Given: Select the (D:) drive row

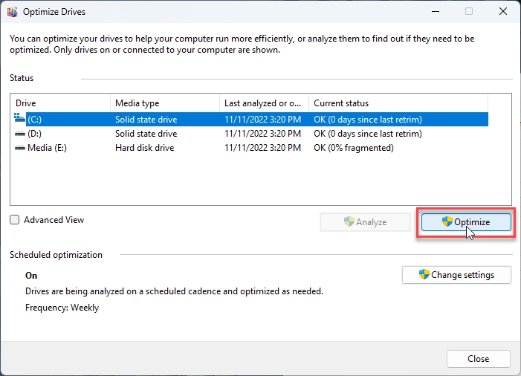Looking at the screenshot, I should (x=251, y=134).
